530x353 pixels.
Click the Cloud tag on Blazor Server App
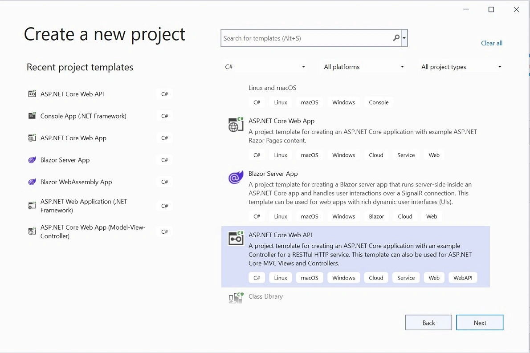click(x=404, y=216)
